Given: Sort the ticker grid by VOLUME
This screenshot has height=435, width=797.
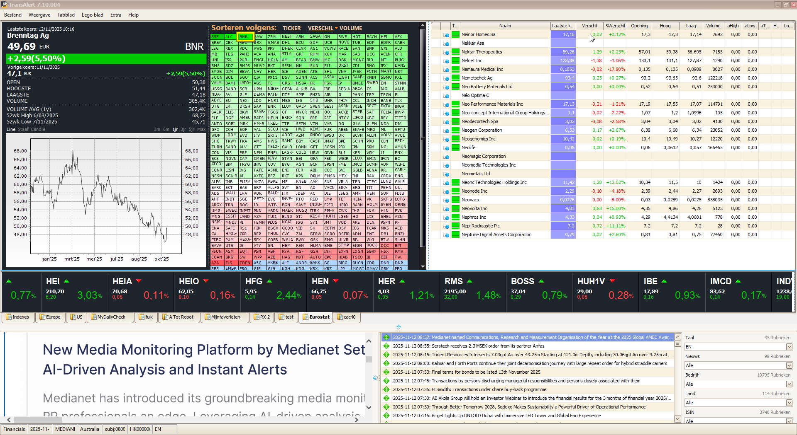Looking at the screenshot, I should click(x=351, y=28).
